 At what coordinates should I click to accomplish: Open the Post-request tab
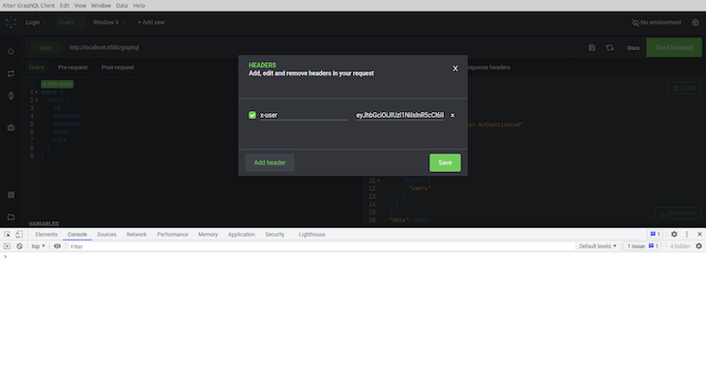coord(118,68)
